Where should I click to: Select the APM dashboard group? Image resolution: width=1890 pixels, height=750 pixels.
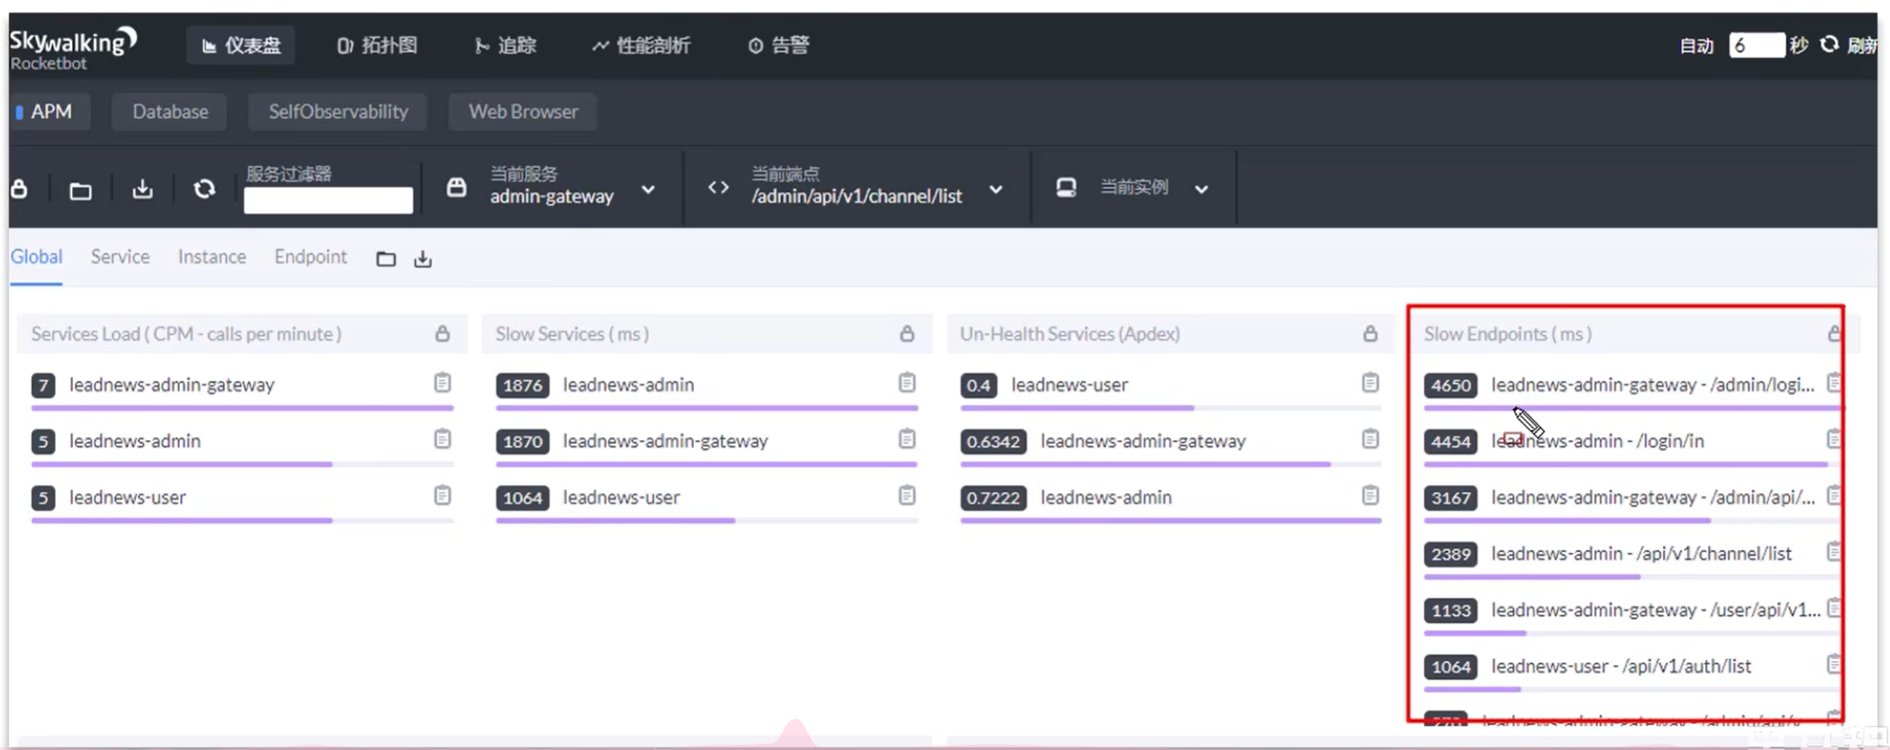coord(51,112)
